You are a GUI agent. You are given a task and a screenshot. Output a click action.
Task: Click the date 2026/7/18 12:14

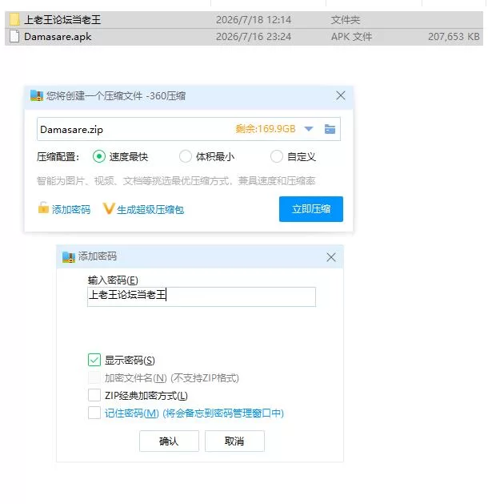[254, 20]
